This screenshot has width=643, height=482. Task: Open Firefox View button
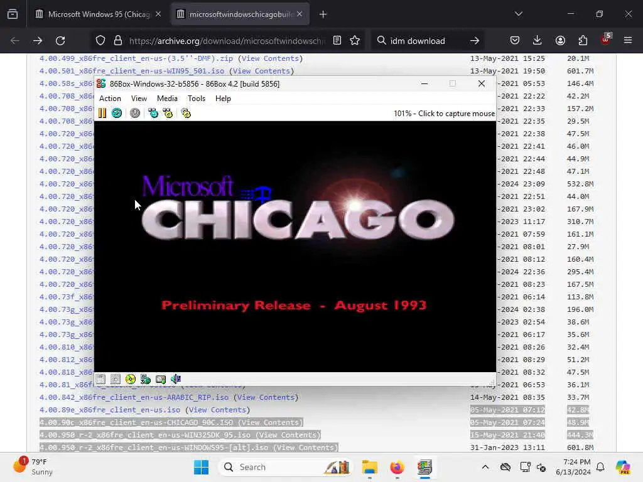click(x=13, y=14)
